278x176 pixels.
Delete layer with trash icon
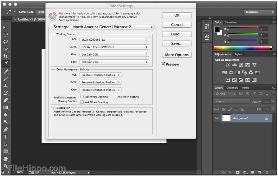point(267,172)
